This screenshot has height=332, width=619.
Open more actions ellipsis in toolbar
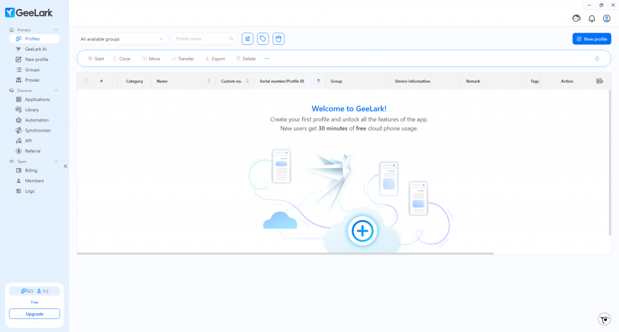tap(267, 59)
